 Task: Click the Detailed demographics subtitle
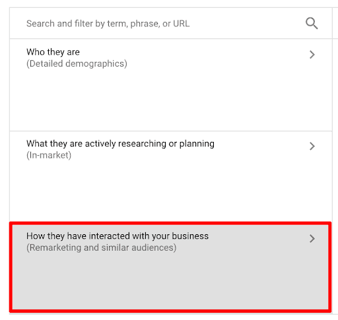click(77, 64)
